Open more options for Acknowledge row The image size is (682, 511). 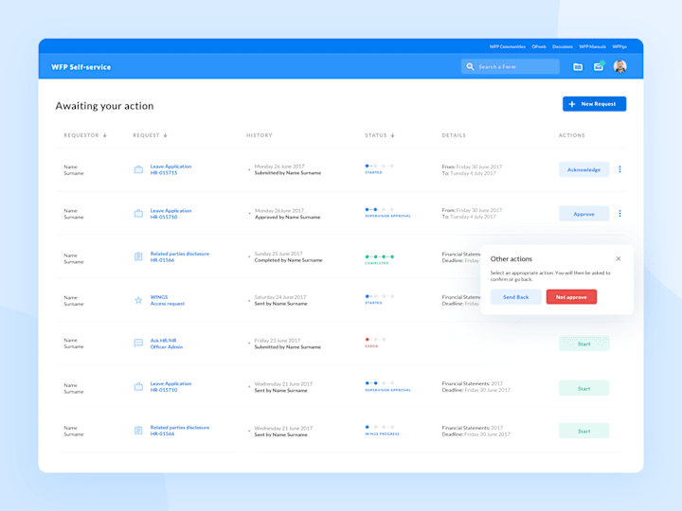point(619,169)
